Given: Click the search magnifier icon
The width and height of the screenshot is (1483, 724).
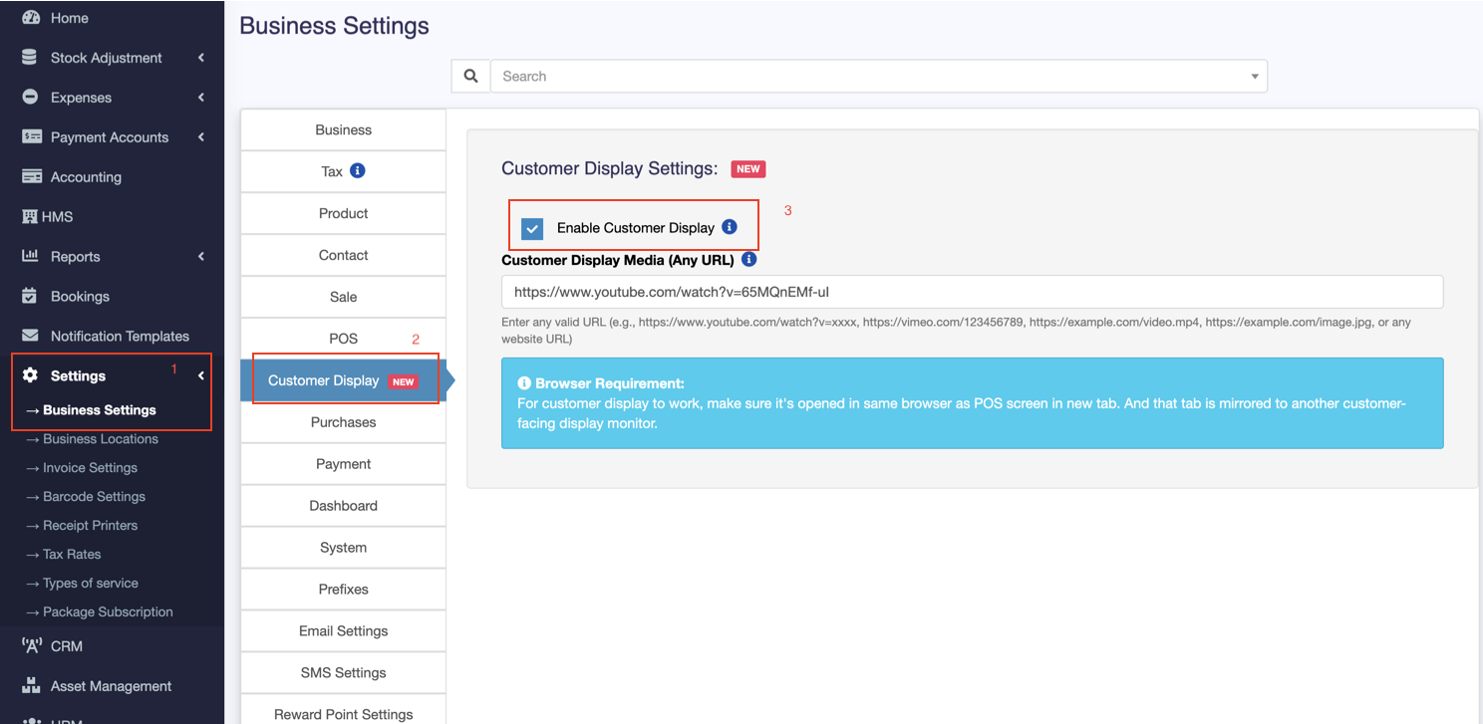Looking at the screenshot, I should coord(471,76).
